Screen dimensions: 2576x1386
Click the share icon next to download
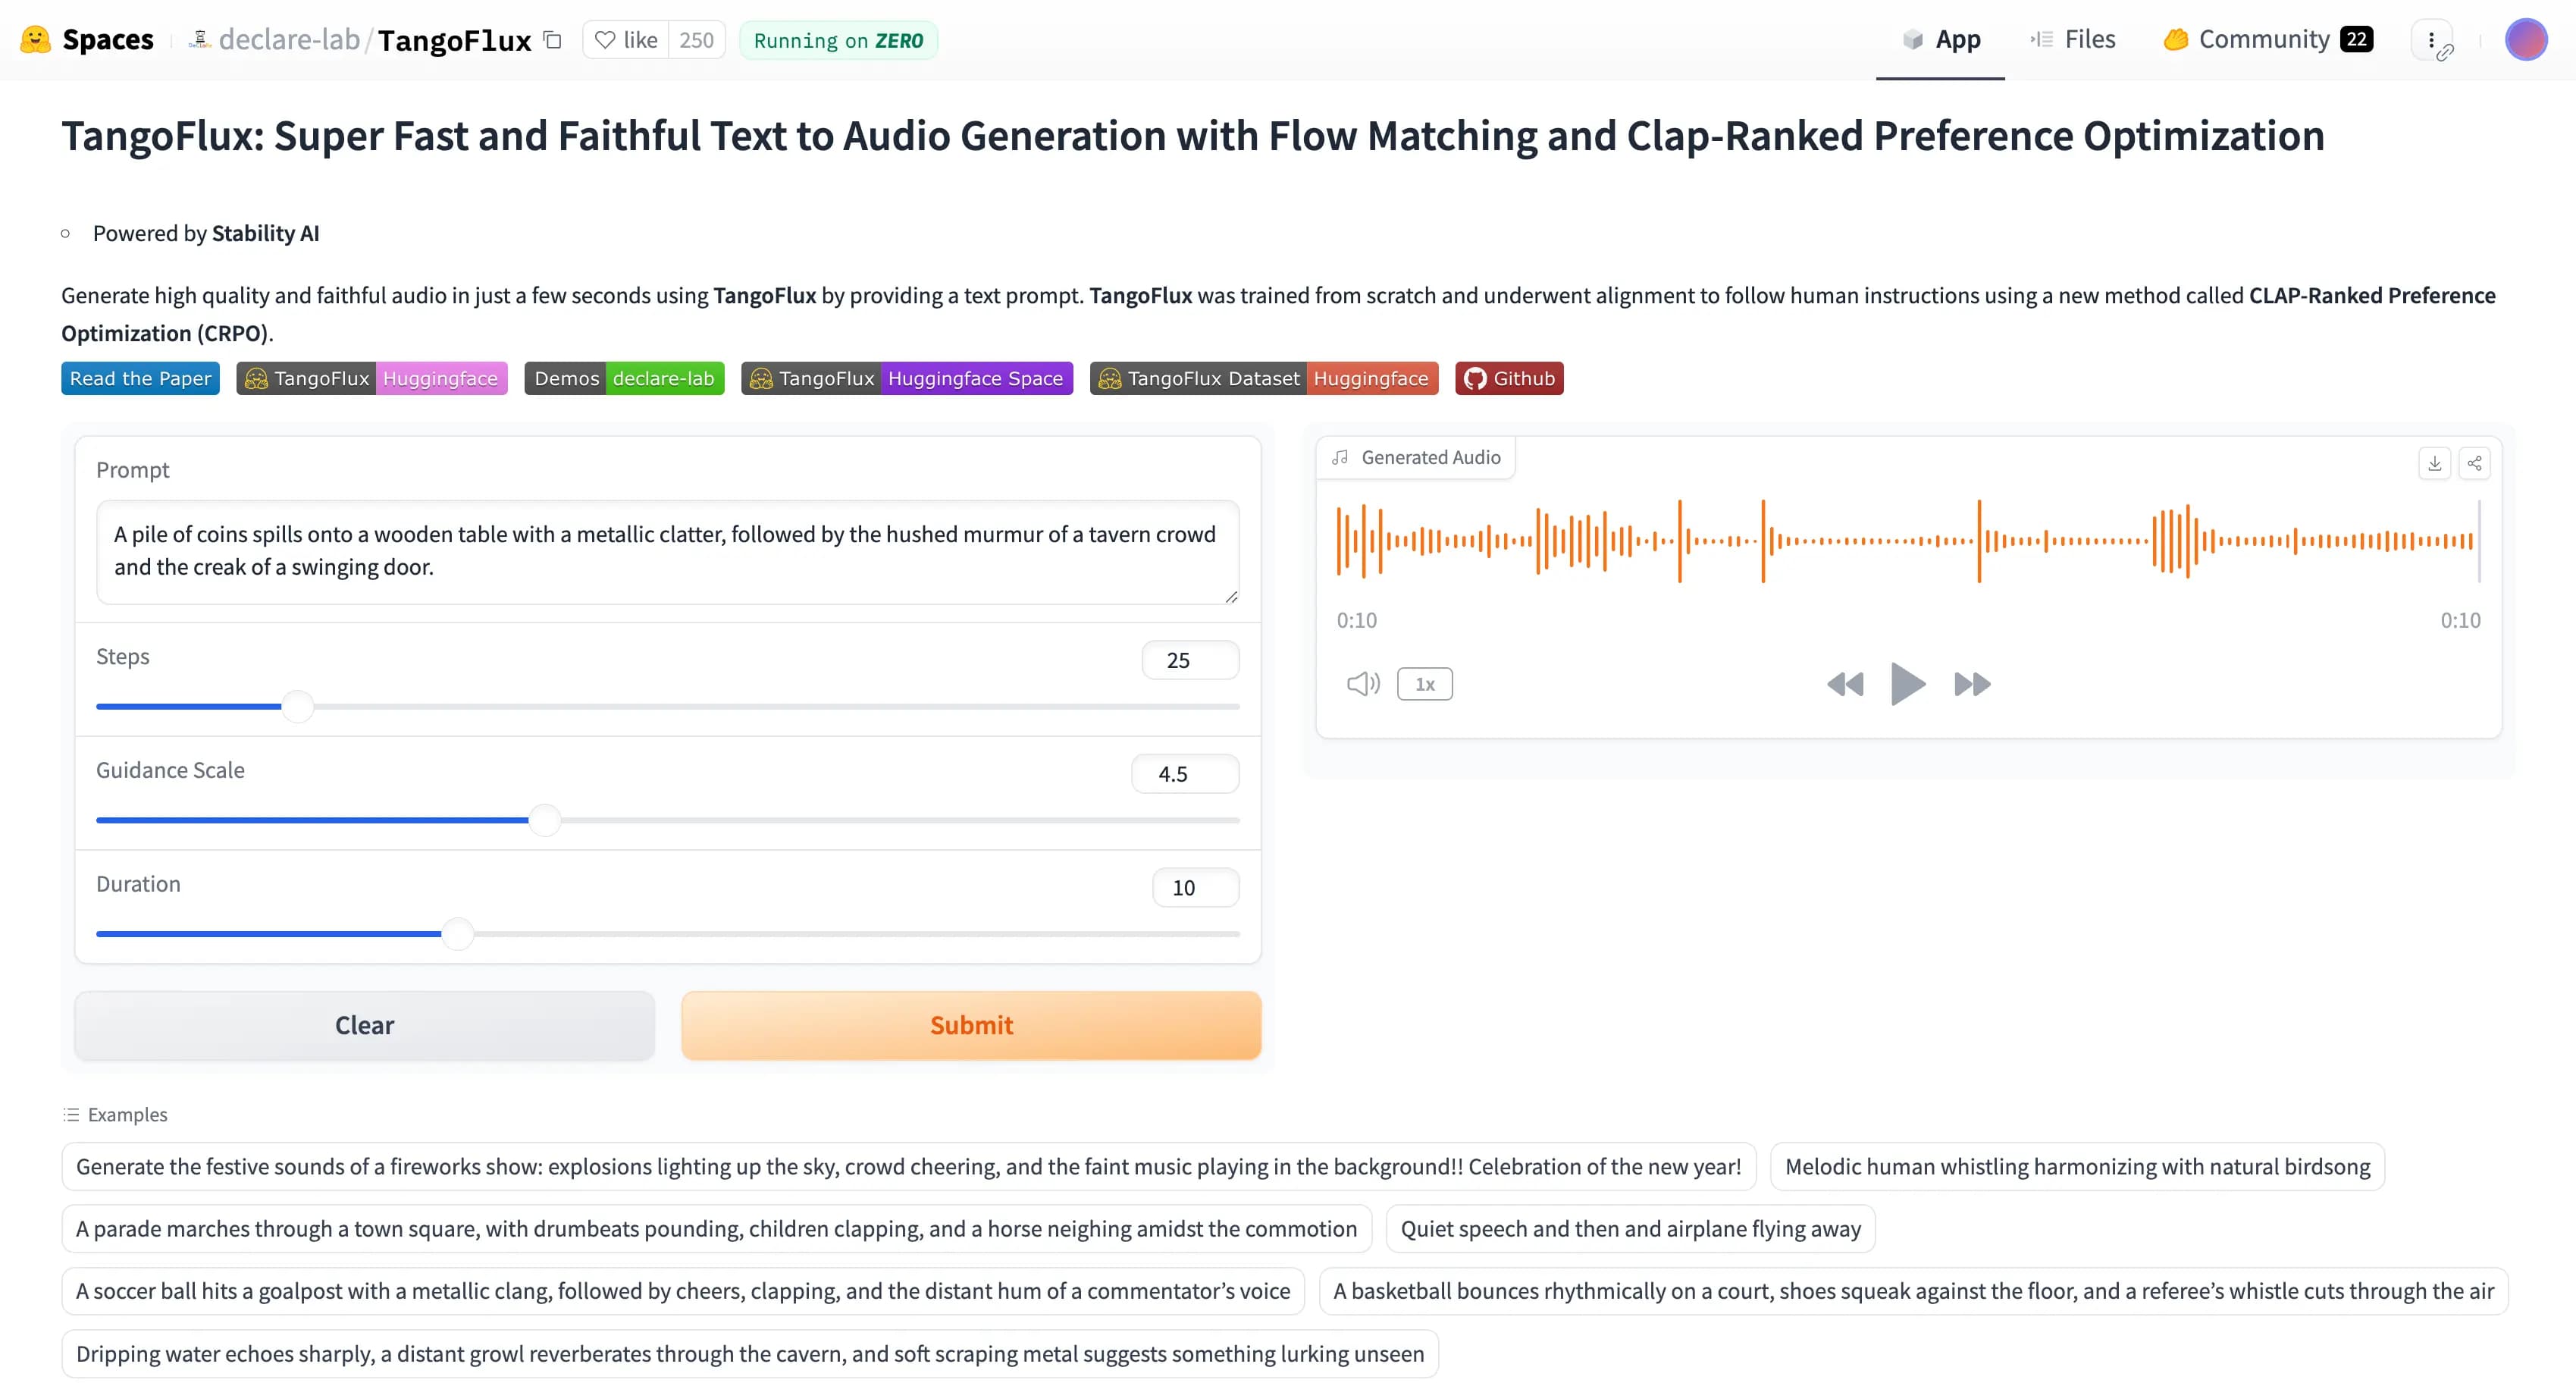[x=2474, y=461]
